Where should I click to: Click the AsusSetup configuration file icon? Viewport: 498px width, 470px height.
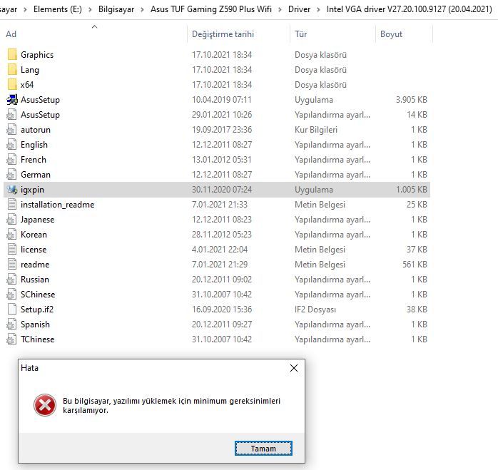(x=11, y=115)
